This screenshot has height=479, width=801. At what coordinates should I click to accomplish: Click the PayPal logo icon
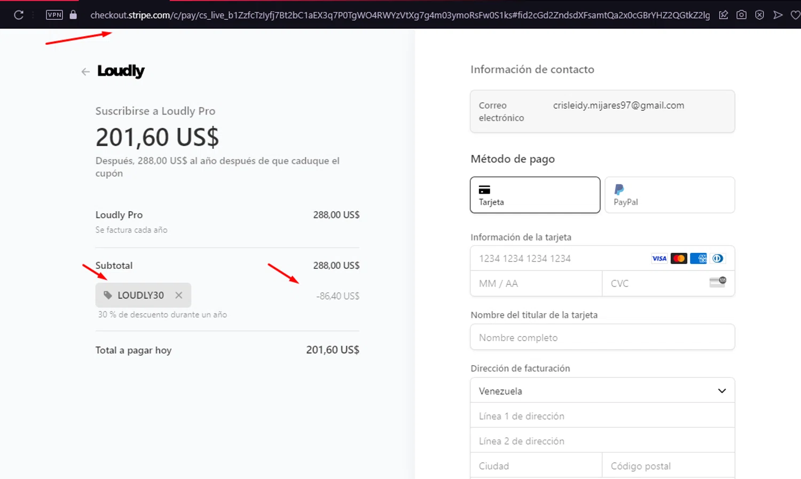tap(619, 189)
